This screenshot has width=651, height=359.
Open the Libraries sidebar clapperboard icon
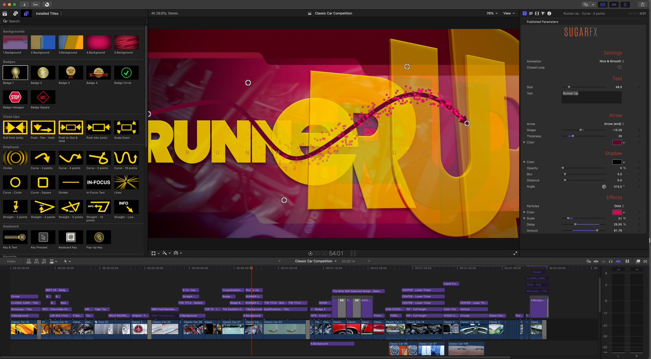pyautogui.click(x=5, y=13)
